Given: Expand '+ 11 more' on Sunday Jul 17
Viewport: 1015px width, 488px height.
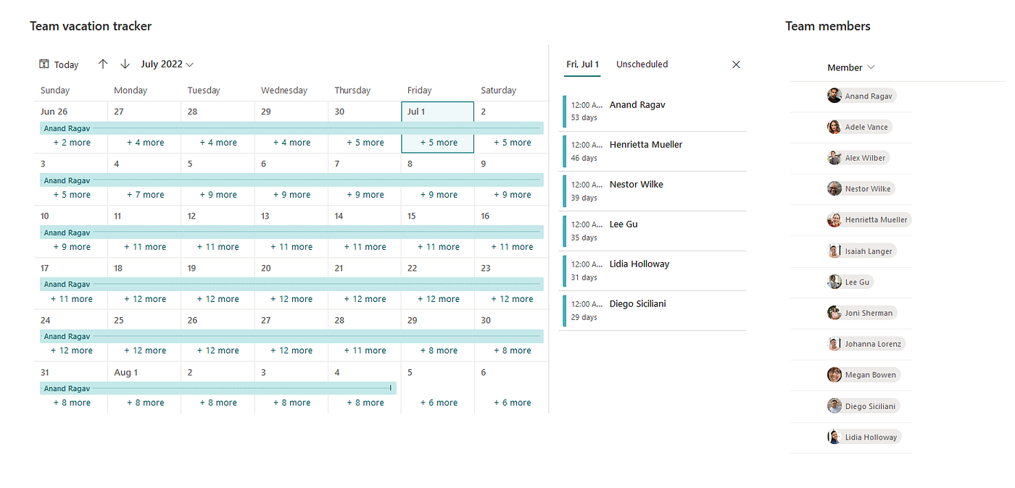Looking at the screenshot, I should [72, 299].
